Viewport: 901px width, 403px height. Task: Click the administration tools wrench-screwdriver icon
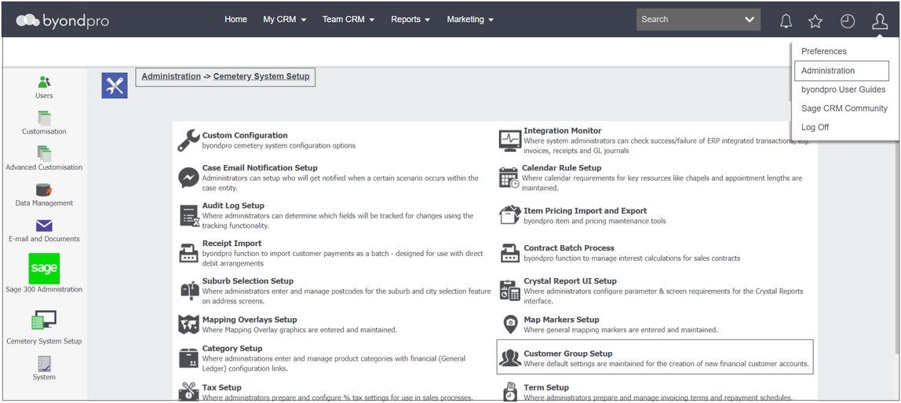tap(115, 86)
